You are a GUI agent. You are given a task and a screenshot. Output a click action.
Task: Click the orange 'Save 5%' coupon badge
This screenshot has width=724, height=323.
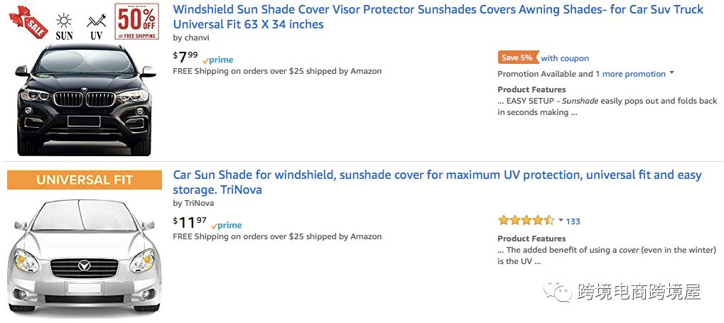pyautogui.click(x=517, y=58)
